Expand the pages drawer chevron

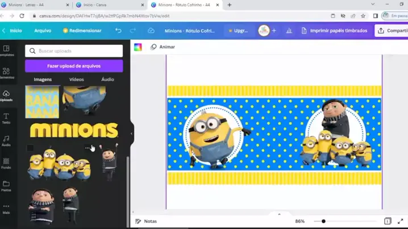tap(279, 214)
